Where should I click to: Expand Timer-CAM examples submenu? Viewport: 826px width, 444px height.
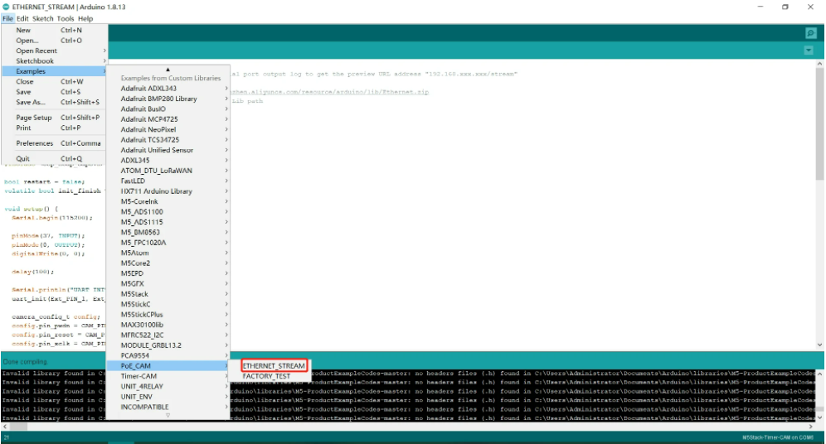click(x=168, y=376)
